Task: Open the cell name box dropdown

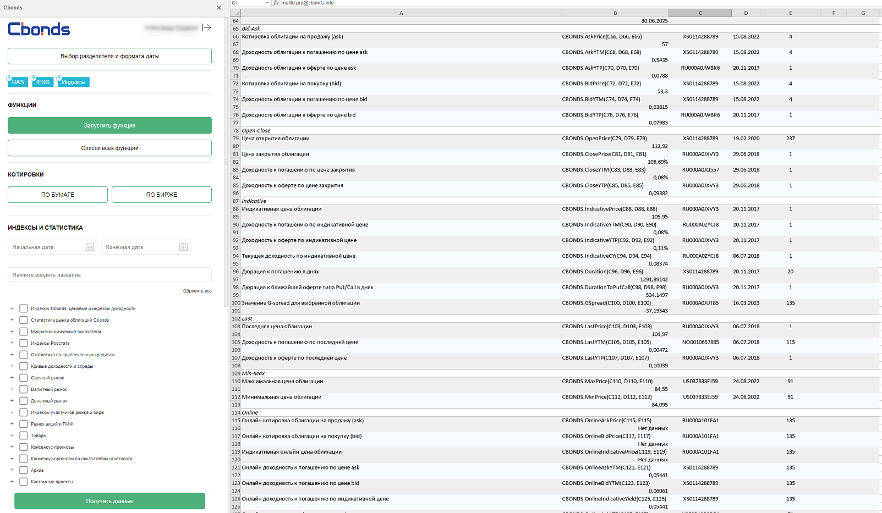Action: click(x=267, y=3)
